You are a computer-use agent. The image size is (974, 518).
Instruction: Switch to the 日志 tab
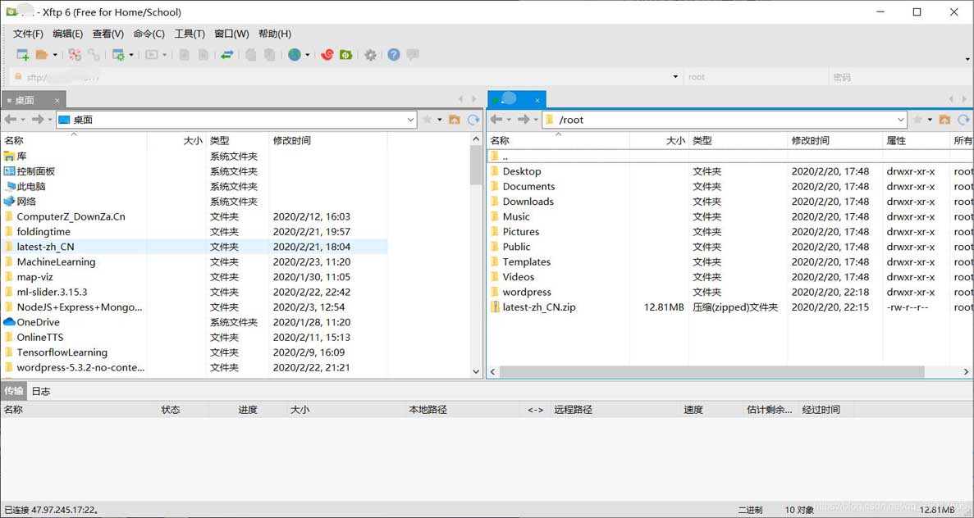tap(41, 391)
